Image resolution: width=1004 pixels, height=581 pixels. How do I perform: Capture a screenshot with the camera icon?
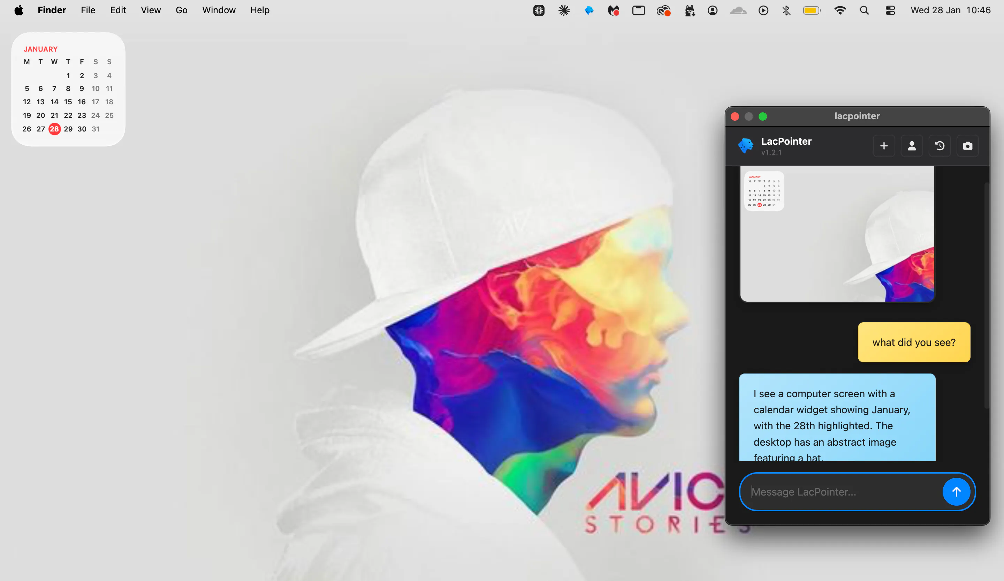tap(967, 146)
